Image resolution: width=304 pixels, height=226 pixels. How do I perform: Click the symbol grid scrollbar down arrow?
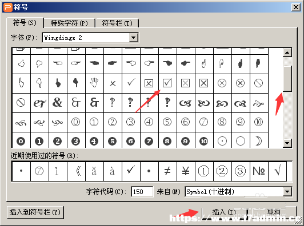(x=287, y=143)
